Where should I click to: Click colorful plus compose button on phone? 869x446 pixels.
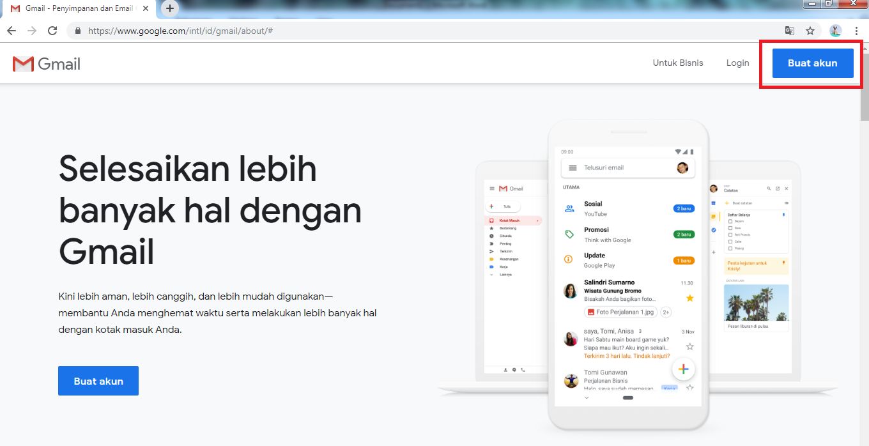point(683,369)
